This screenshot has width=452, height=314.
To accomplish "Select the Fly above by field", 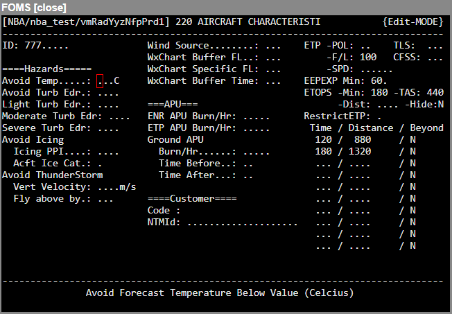I will click(105, 199).
